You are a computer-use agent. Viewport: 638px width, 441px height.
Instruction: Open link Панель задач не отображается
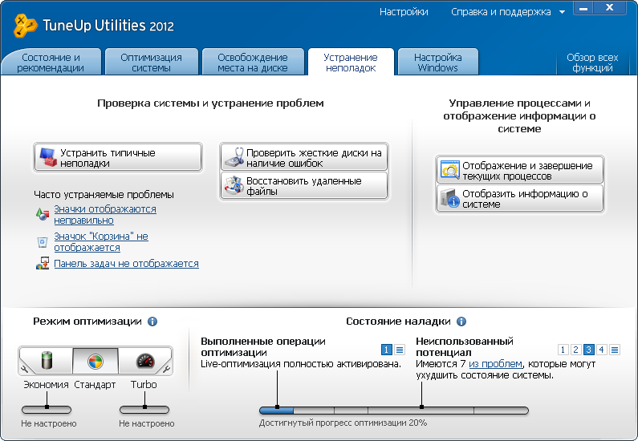pyautogui.click(x=126, y=263)
